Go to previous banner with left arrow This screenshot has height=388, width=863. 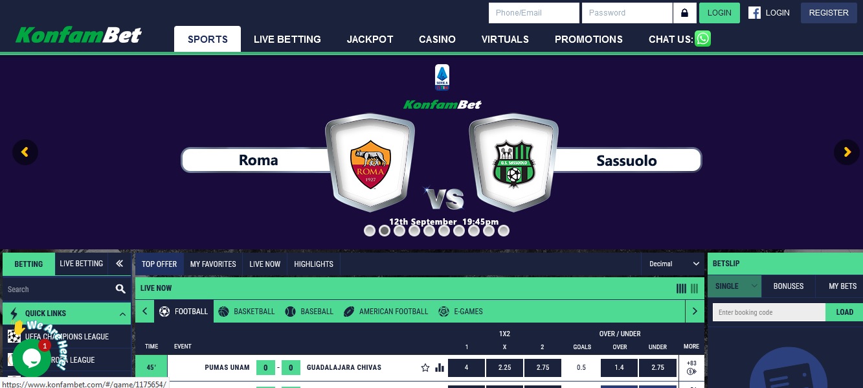pyautogui.click(x=25, y=152)
